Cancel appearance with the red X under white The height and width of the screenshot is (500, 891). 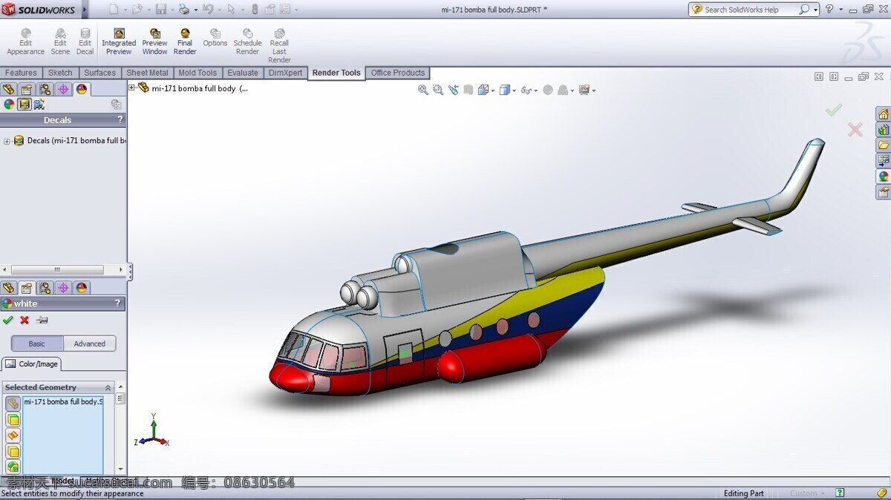click(25, 320)
